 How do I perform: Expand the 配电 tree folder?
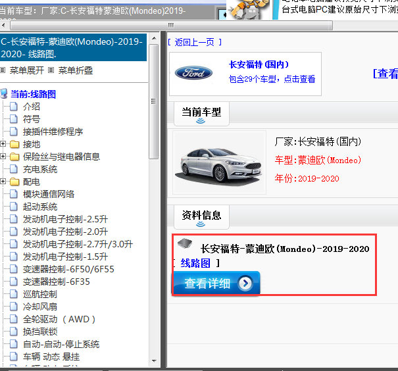pyautogui.click(x=3, y=181)
